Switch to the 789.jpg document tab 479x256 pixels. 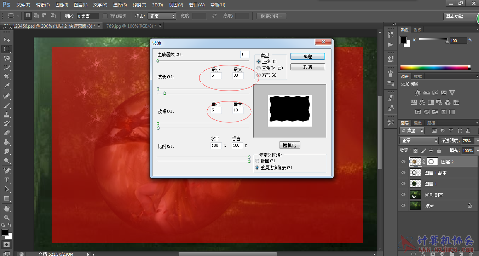(x=130, y=26)
